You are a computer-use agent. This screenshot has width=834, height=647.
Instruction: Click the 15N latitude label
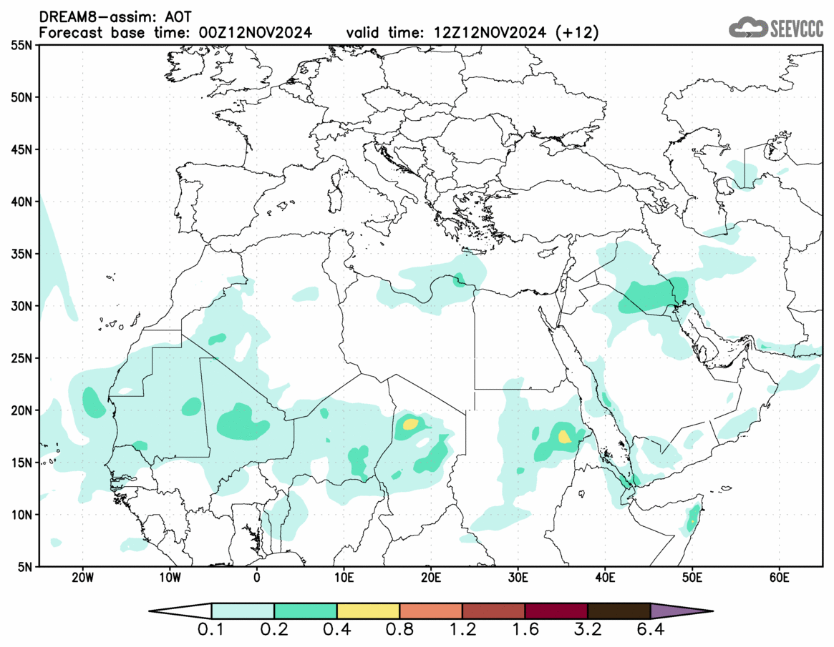pyautogui.click(x=21, y=462)
